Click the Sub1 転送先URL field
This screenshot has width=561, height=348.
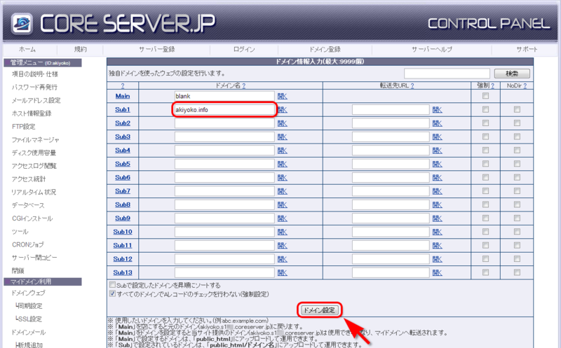click(x=391, y=110)
